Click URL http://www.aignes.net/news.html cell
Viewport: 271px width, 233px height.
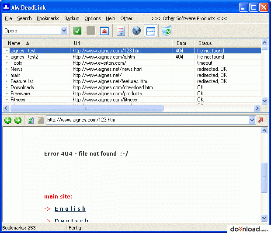108,69
